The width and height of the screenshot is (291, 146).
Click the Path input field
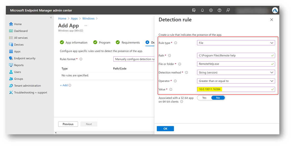coord(236,56)
